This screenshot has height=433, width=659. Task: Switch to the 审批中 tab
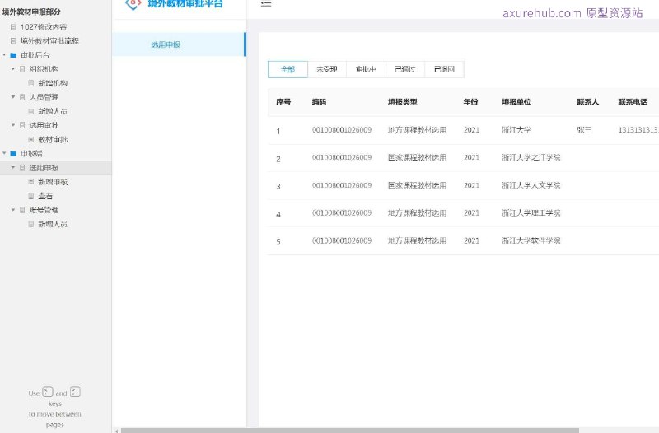[x=366, y=69]
